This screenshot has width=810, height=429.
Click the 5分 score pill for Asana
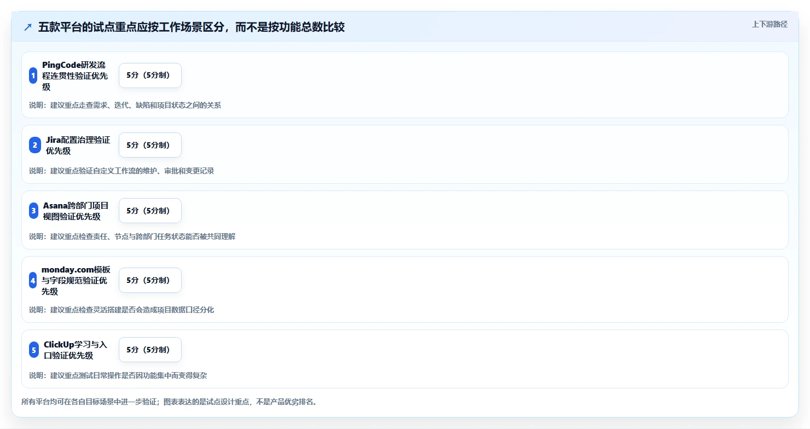(x=150, y=211)
